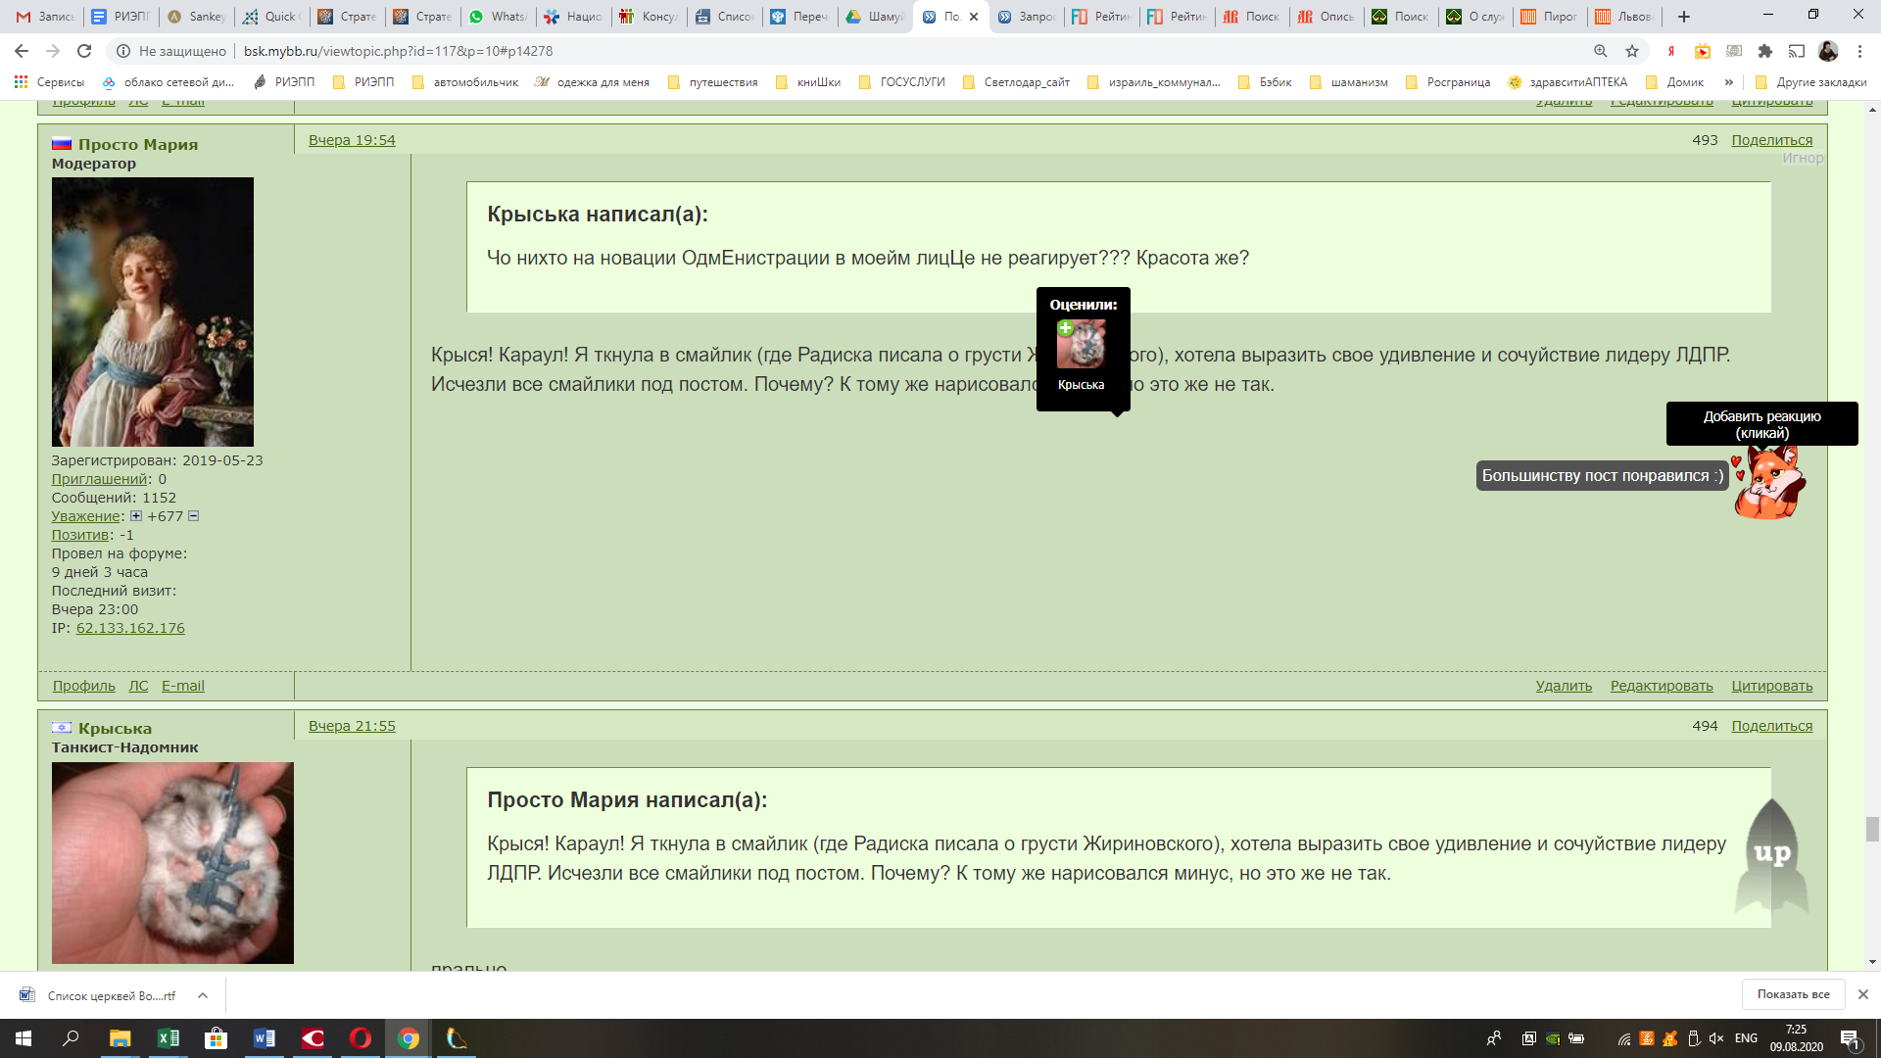The image size is (1881, 1058).
Task: Open Microsoft Store from taskbar
Action: (216, 1038)
